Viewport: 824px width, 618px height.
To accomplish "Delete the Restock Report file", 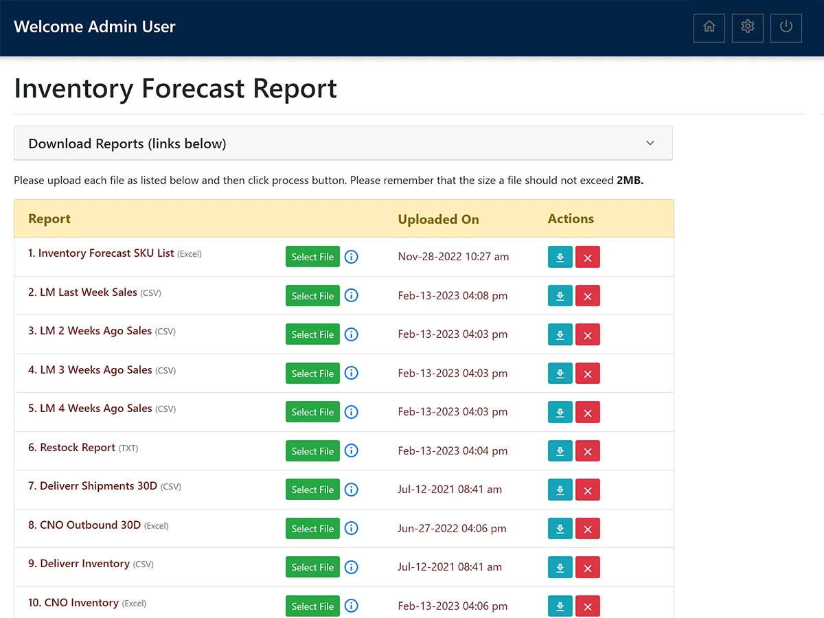I will tap(588, 451).
